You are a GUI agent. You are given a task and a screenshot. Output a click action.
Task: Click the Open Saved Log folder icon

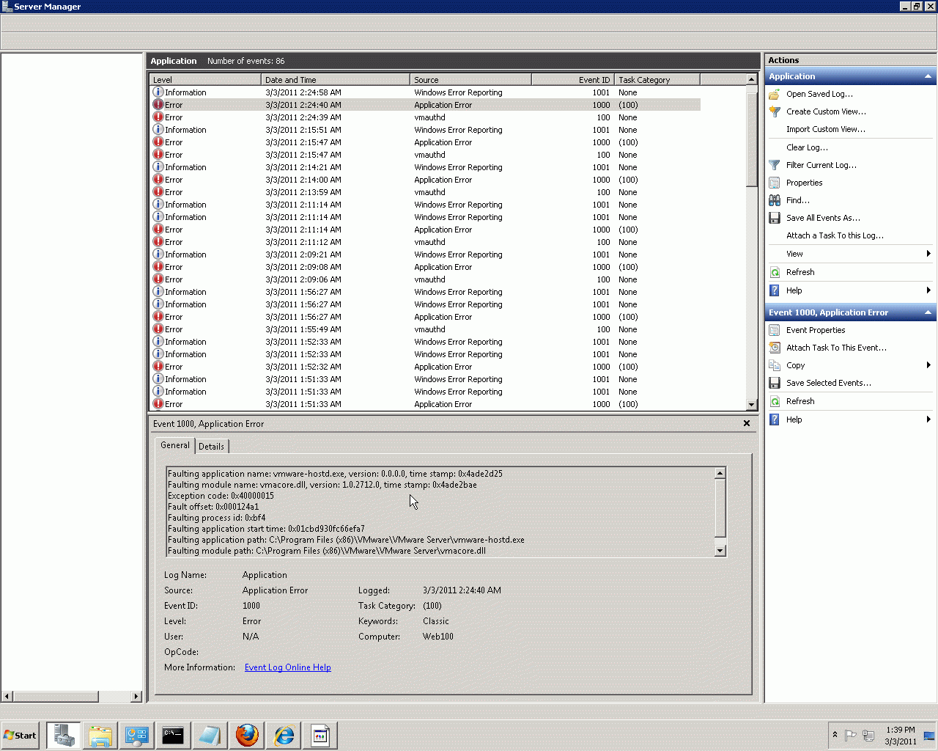(x=774, y=94)
